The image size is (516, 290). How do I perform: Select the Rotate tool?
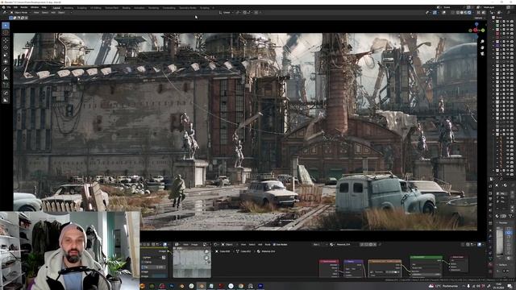[6, 48]
